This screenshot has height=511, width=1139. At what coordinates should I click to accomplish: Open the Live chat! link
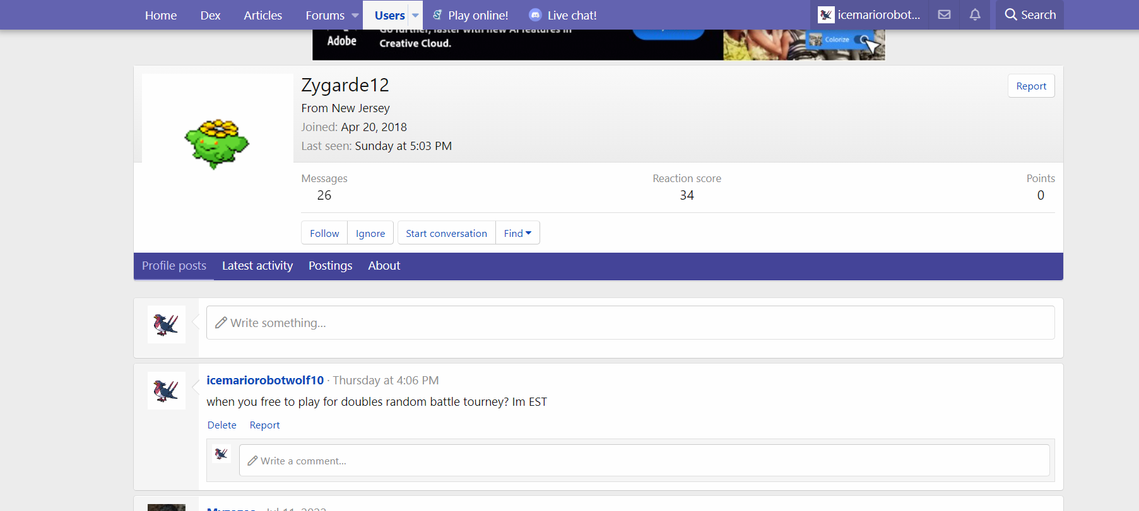(572, 15)
